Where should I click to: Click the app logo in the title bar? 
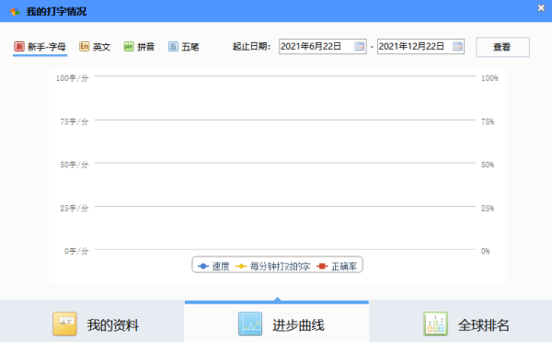[x=15, y=12]
